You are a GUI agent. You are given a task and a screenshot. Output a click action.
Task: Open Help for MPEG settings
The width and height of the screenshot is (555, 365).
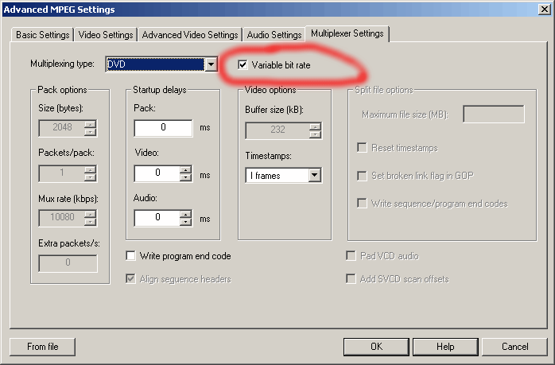click(445, 347)
